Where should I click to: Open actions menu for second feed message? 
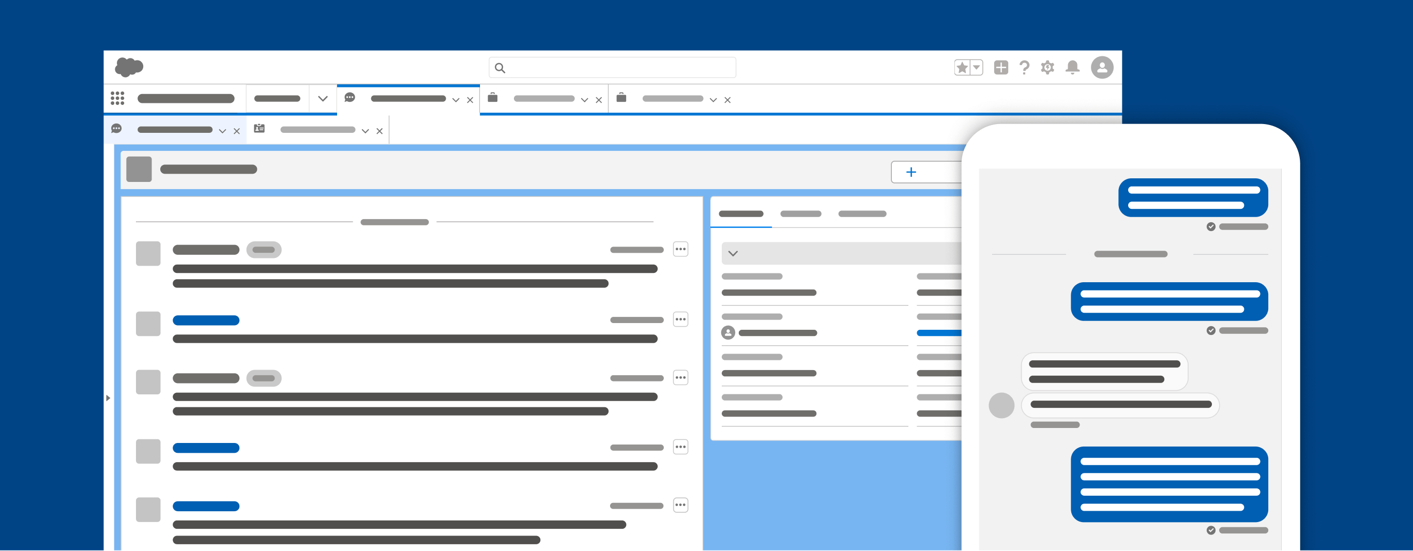[x=681, y=319]
